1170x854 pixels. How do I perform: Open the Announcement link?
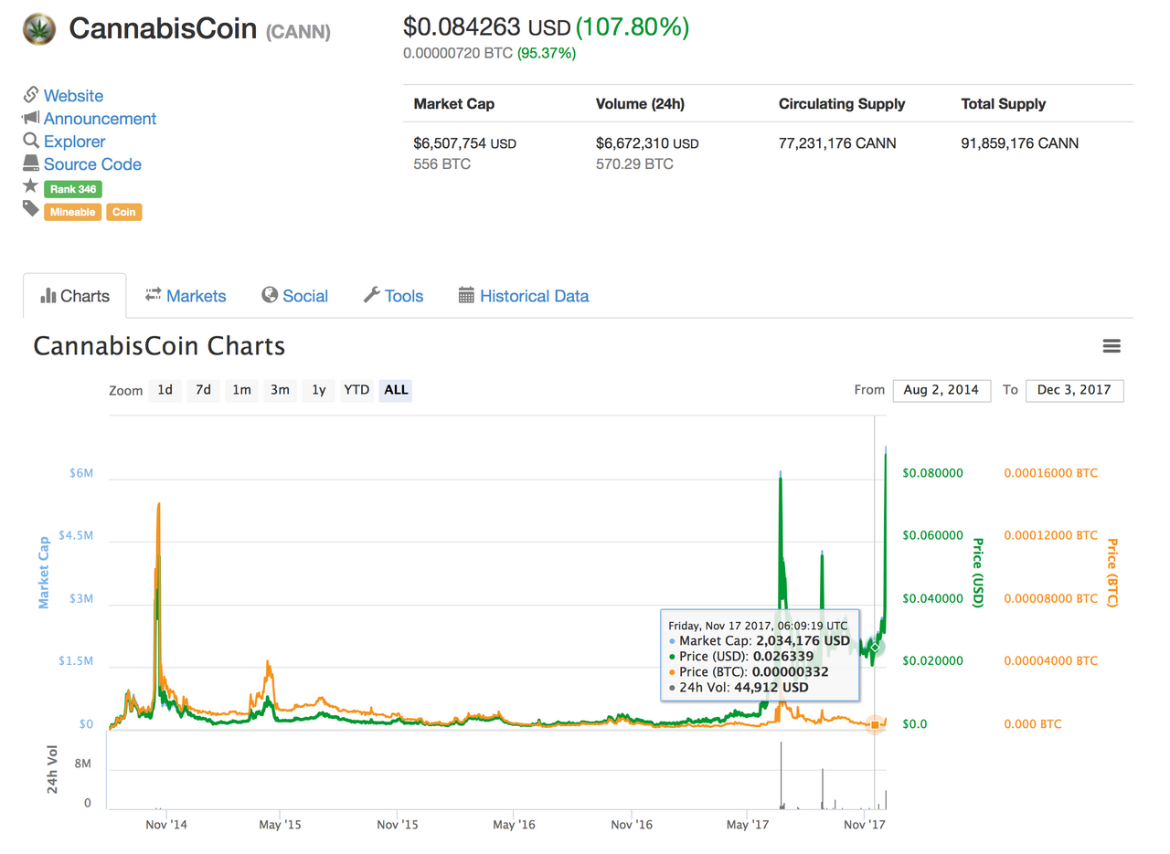[x=100, y=119]
